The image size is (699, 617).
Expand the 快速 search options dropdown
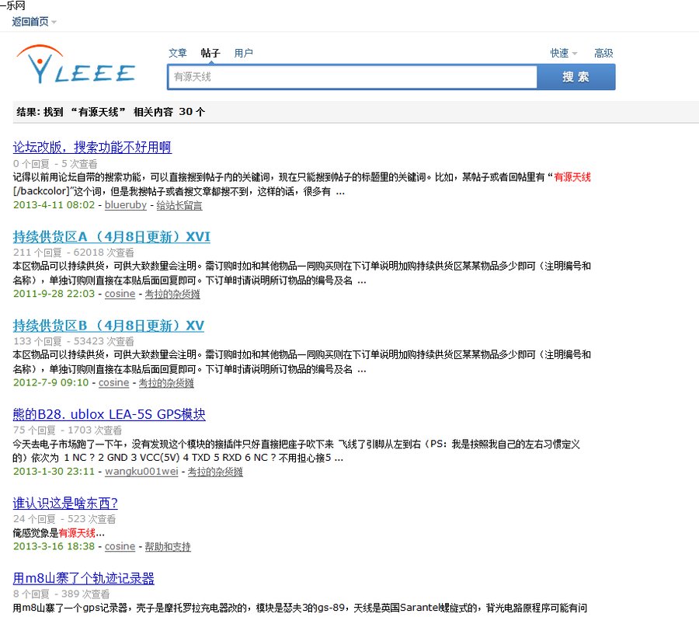pyautogui.click(x=560, y=53)
